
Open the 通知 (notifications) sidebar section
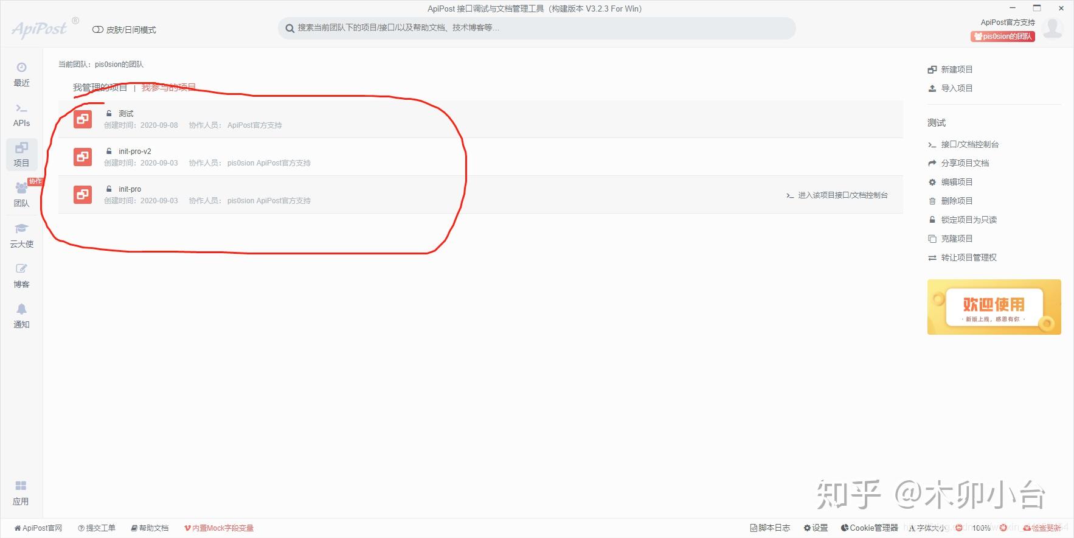(21, 316)
